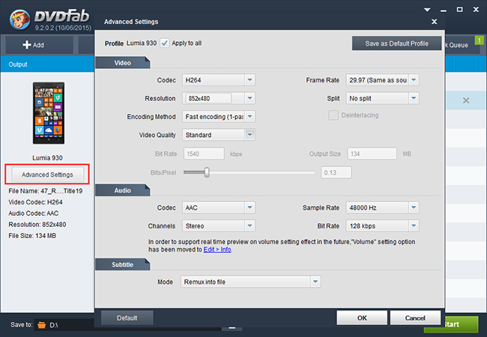Click the Cancel button

tap(415, 318)
